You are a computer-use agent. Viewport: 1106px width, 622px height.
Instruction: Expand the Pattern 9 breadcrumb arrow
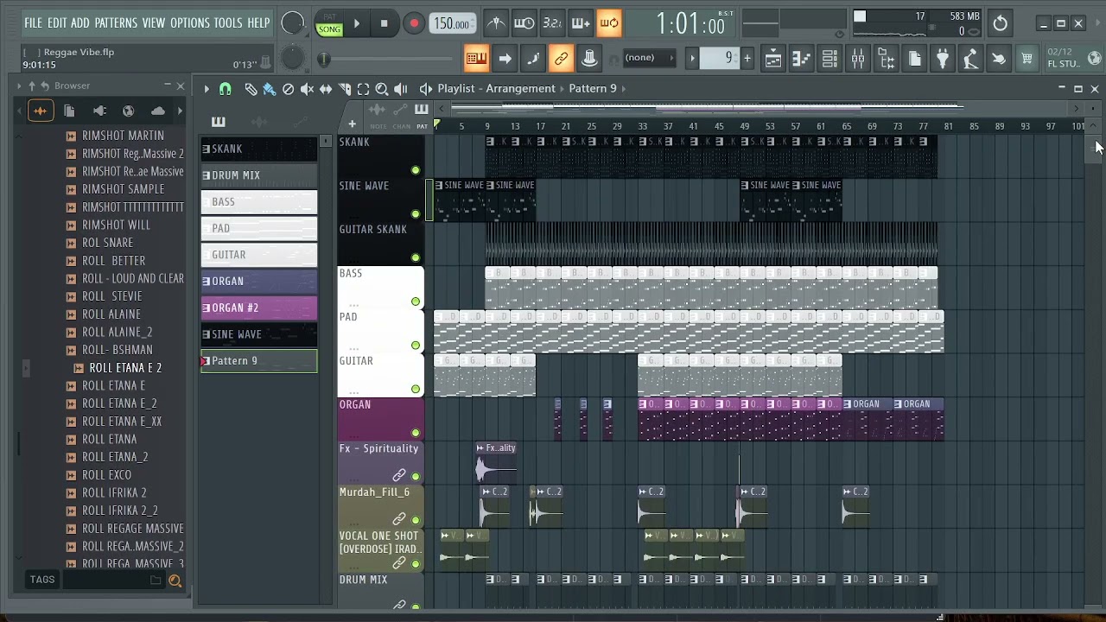point(624,88)
